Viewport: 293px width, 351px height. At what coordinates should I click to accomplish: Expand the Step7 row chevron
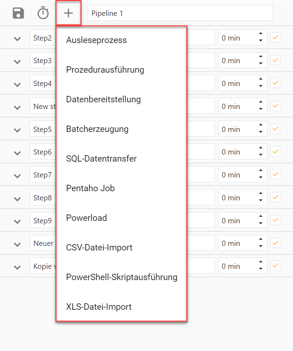point(17,176)
